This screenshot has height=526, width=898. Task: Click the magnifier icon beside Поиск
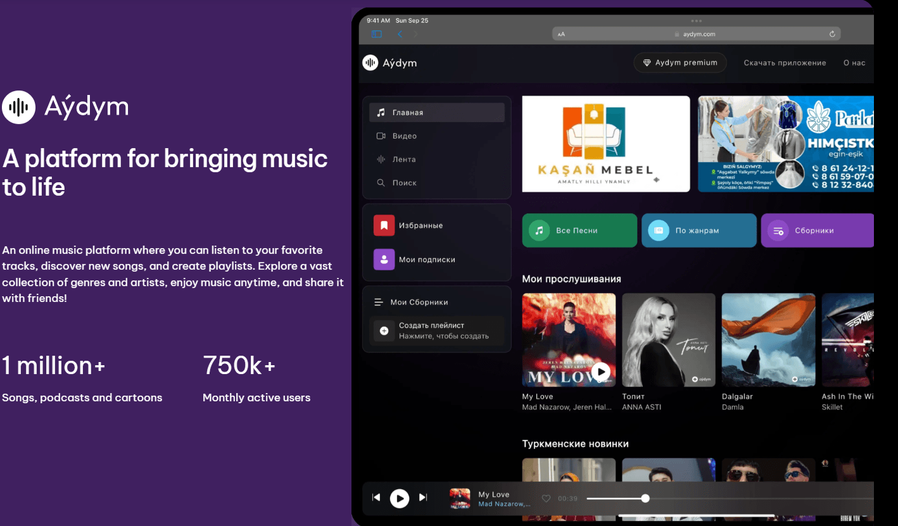pyautogui.click(x=381, y=183)
